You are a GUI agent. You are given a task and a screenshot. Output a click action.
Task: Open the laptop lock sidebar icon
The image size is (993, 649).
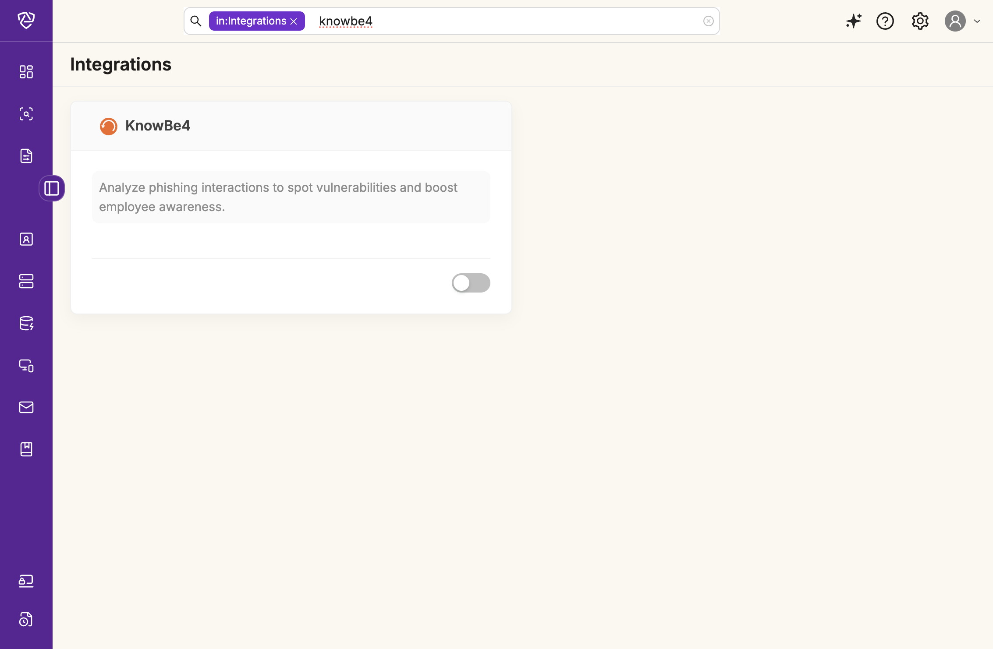tap(26, 581)
